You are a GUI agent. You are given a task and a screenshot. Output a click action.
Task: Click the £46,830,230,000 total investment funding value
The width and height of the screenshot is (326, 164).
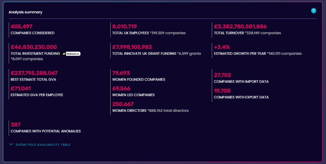click(34, 47)
